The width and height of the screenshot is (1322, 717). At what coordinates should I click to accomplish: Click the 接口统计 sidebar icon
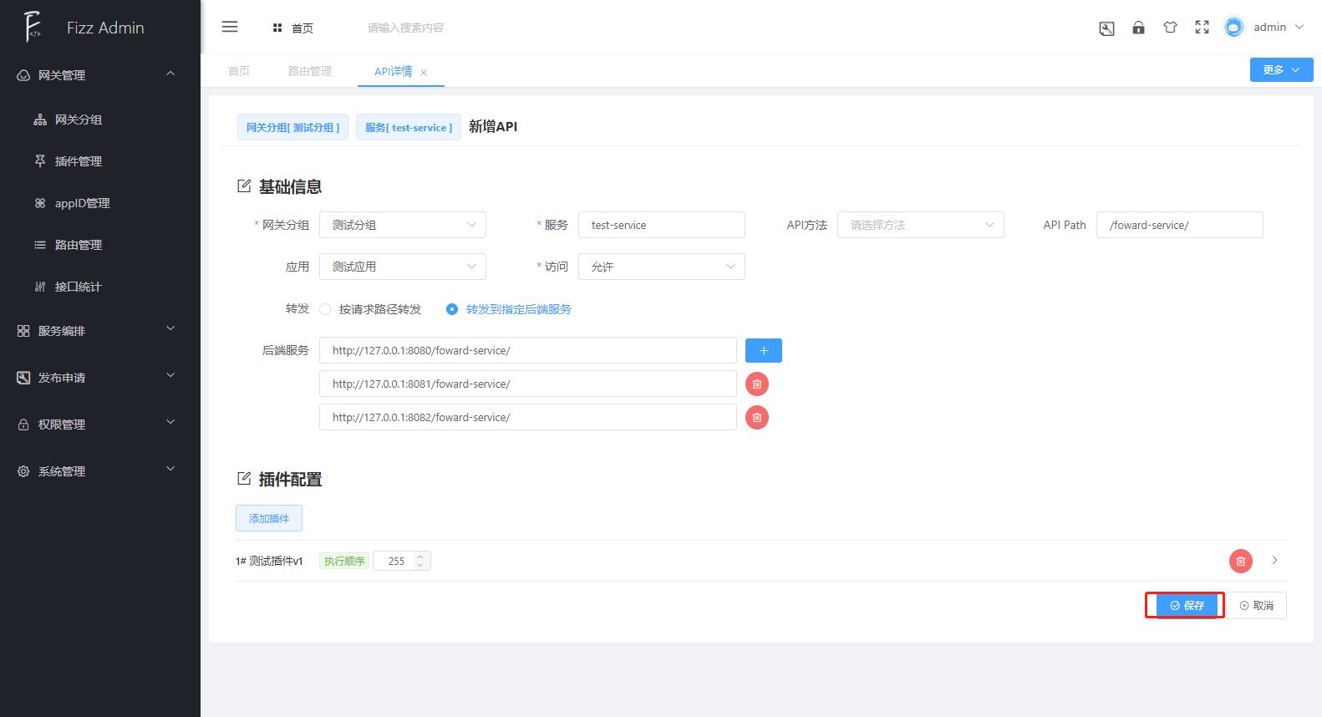[x=40, y=287]
